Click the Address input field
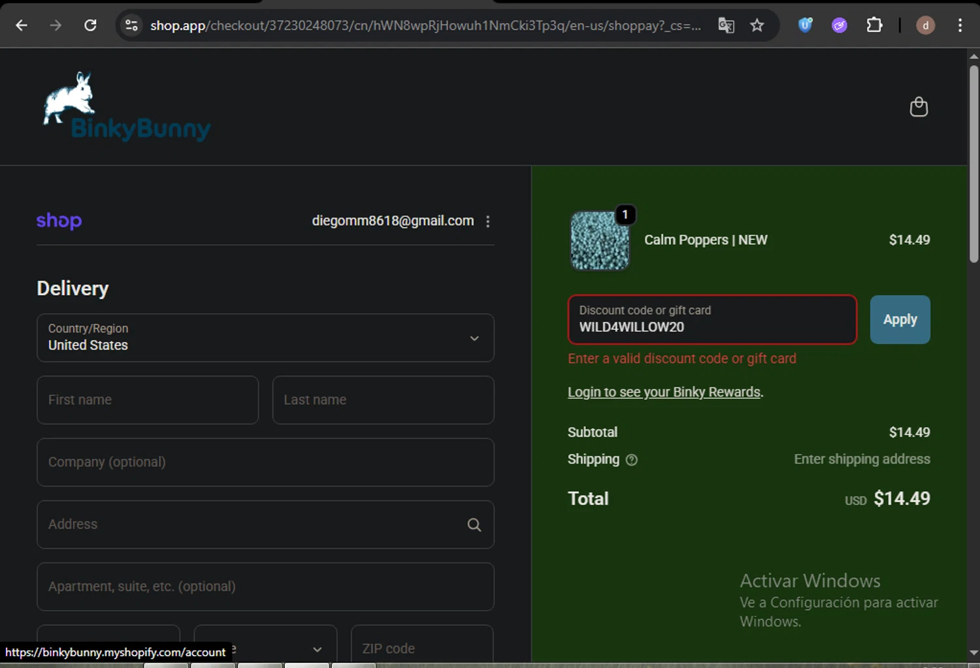Image resolution: width=980 pixels, height=668 pixels. point(265,524)
